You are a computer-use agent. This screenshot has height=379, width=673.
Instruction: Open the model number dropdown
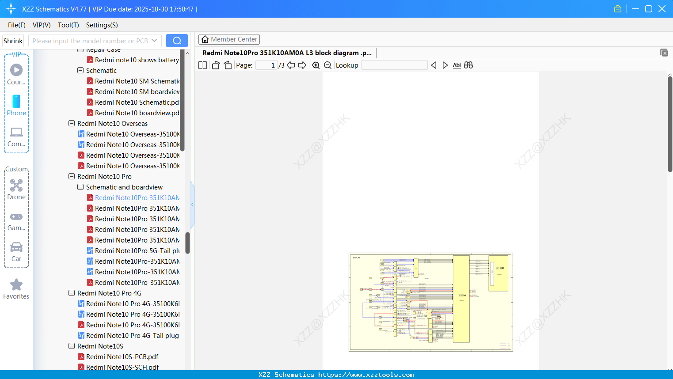pyautogui.click(x=155, y=40)
